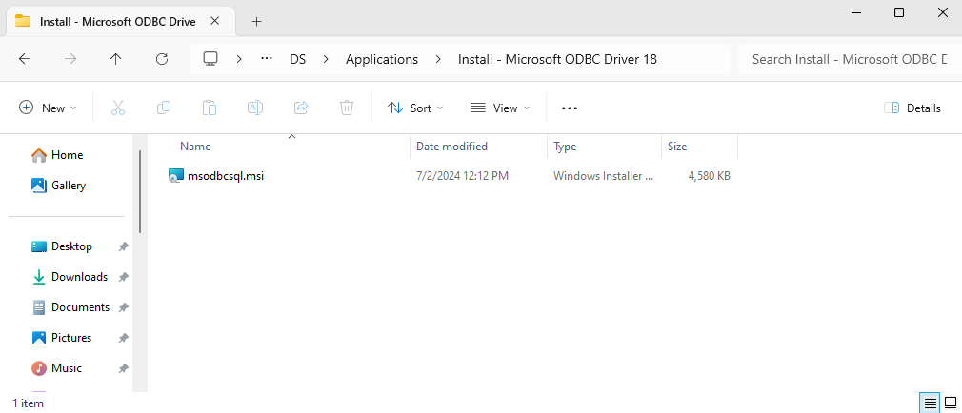Click the pin icon beside Pictures
The height and width of the screenshot is (413, 962).
tap(123, 338)
